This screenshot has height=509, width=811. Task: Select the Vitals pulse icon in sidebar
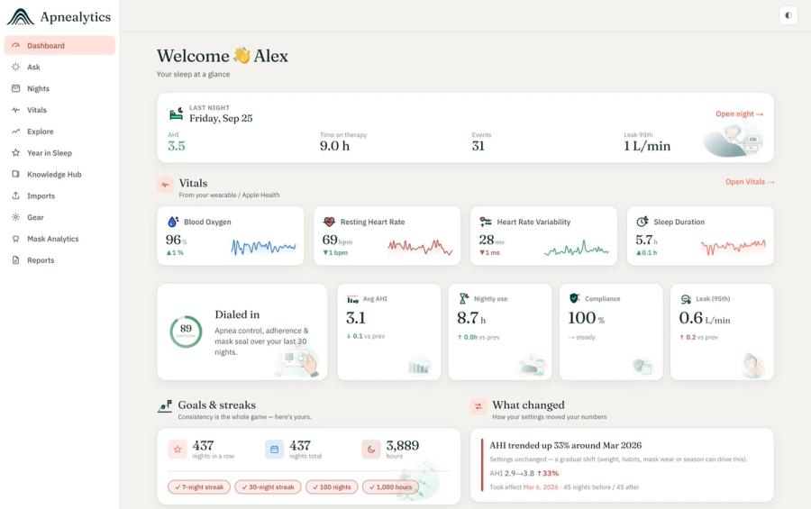(x=16, y=110)
